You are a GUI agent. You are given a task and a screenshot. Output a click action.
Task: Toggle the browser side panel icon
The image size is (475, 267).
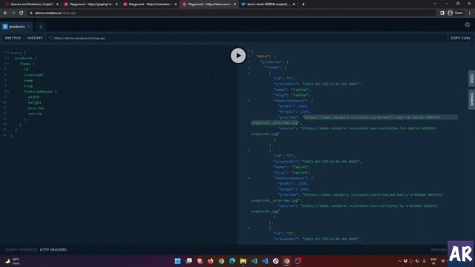click(442, 13)
